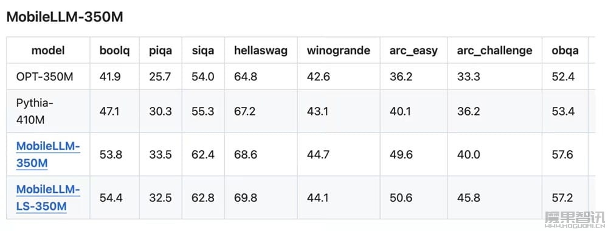The image size is (608, 231).
Task: Select the model column header
Action: 48,50
